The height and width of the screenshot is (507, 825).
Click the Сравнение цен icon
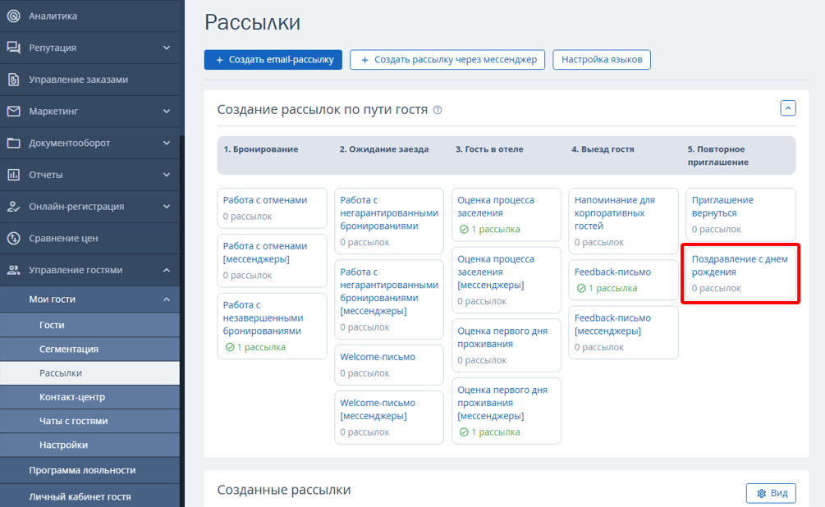coord(13,238)
